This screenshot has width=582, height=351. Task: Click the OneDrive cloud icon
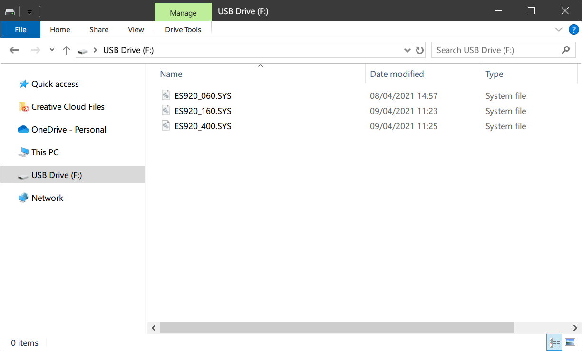[23, 129]
